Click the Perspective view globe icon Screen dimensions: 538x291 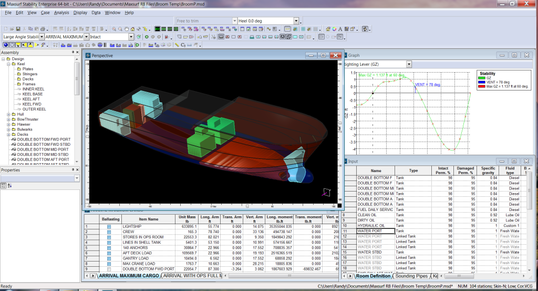point(5,45)
